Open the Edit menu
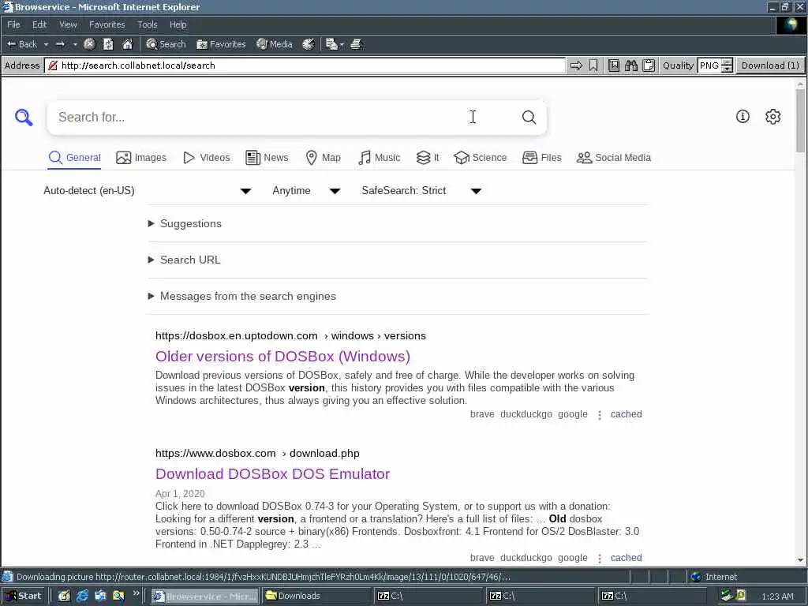The width and height of the screenshot is (808, 606). pos(39,24)
